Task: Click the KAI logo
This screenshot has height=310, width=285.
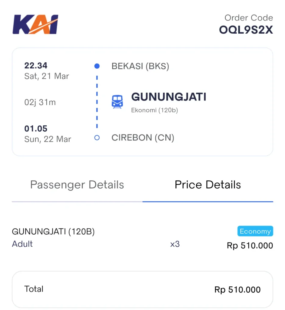Action: [35, 24]
